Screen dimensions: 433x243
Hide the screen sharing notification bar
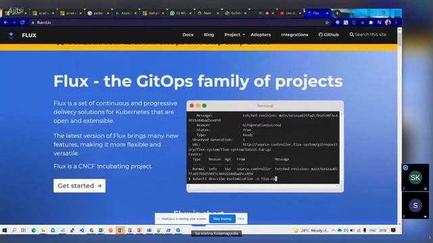pyautogui.click(x=241, y=219)
